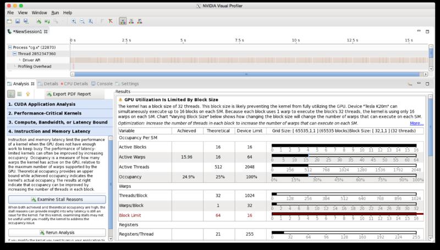Click the Rerun Analysis button
This screenshot has height=250, width=440.
tap(57, 232)
